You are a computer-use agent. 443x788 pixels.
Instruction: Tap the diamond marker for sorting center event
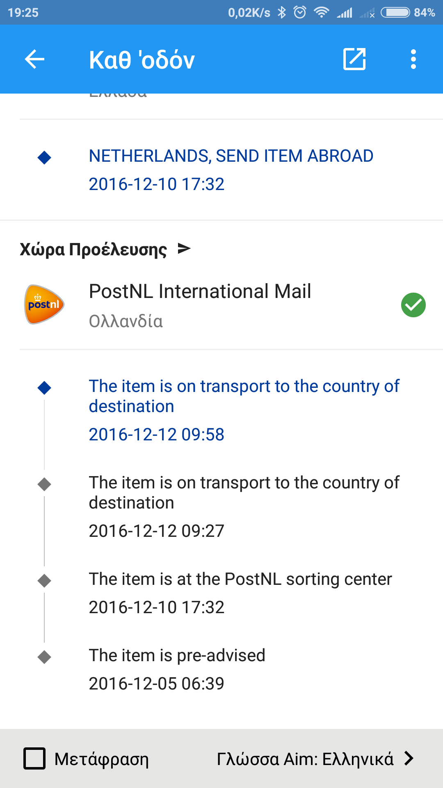click(x=44, y=580)
